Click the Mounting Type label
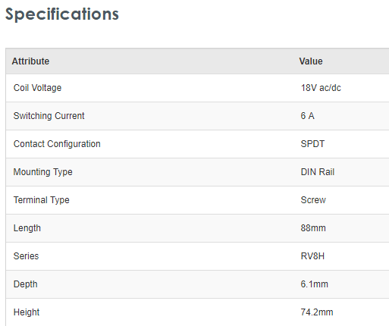 pos(43,172)
